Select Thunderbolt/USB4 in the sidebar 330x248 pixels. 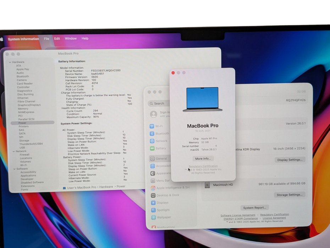coord(31,144)
